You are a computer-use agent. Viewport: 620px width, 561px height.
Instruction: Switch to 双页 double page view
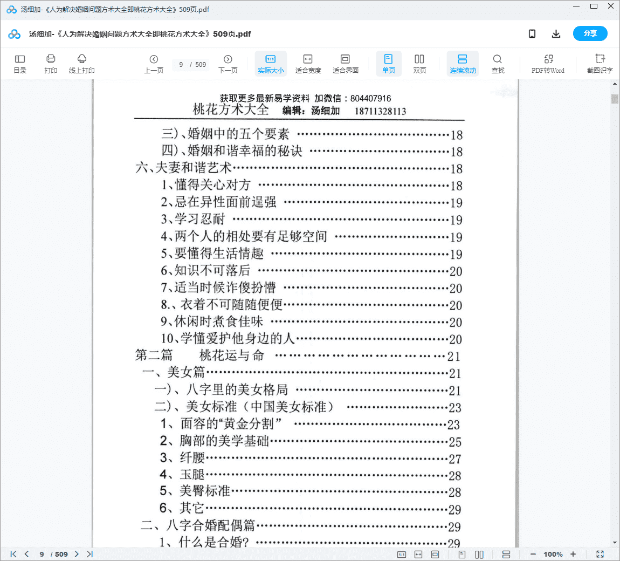click(x=419, y=64)
